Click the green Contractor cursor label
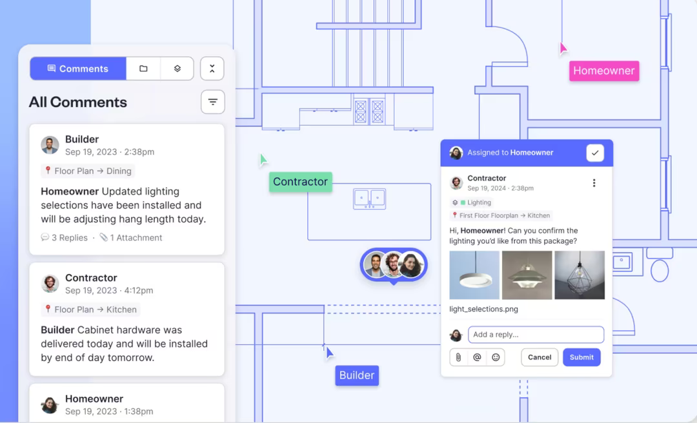697x423 pixels. coord(301,182)
